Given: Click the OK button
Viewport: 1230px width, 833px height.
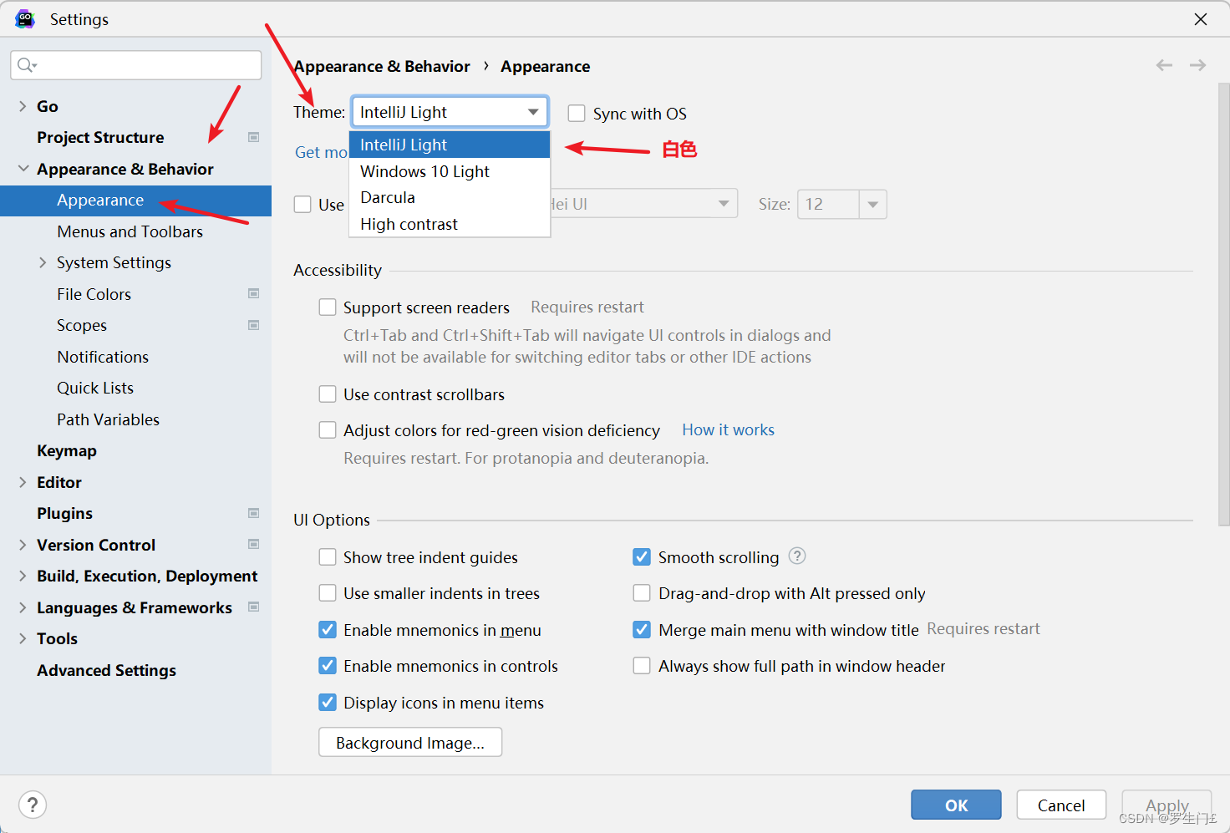Looking at the screenshot, I should [956, 805].
